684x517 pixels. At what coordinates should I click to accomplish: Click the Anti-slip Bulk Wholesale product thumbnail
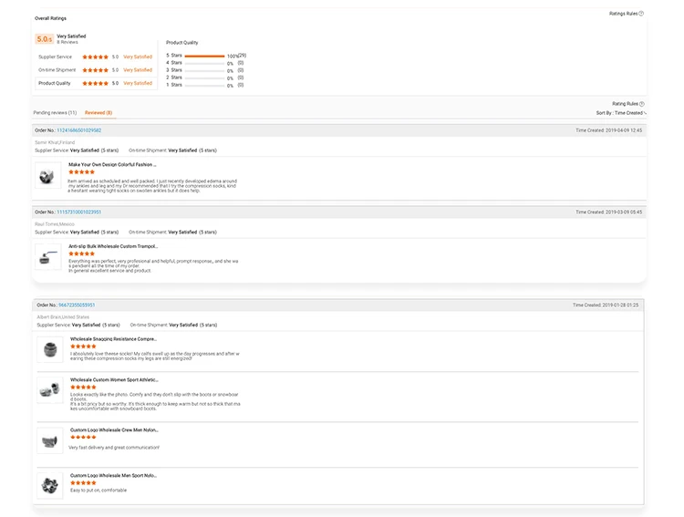click(x=47, y=256)
